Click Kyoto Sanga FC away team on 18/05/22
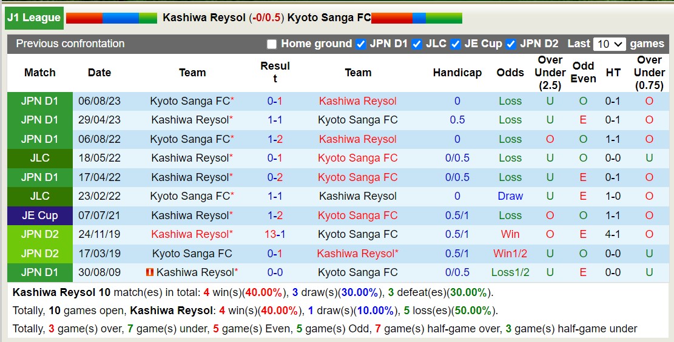 358,159
